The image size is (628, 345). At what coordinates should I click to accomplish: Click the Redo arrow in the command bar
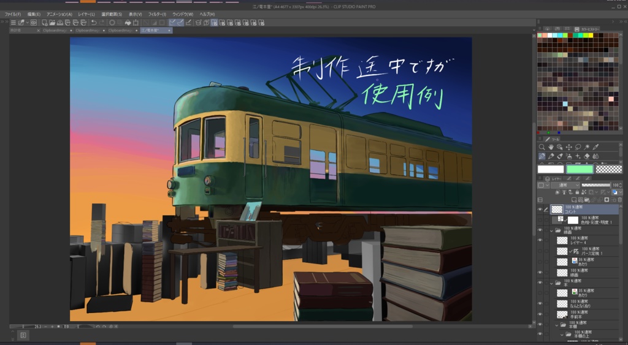(x=102, y=23)
